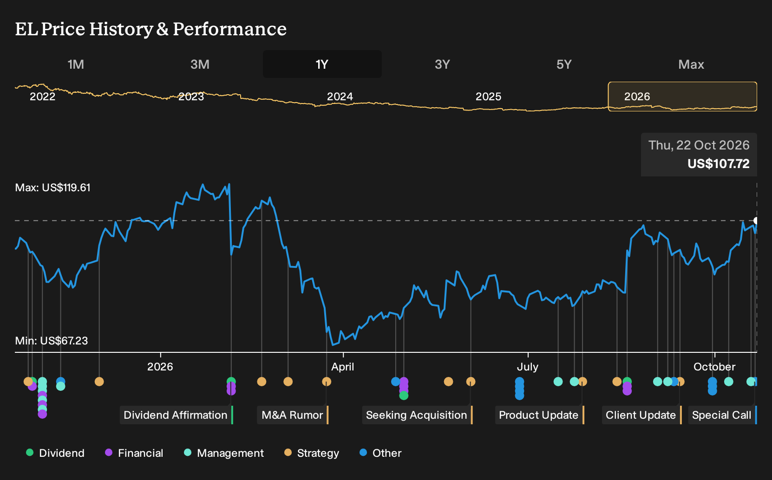Click blue Other dot left of April purple stack
The height and width of the screenshot is (480, 772).
(x=395, y=382)
